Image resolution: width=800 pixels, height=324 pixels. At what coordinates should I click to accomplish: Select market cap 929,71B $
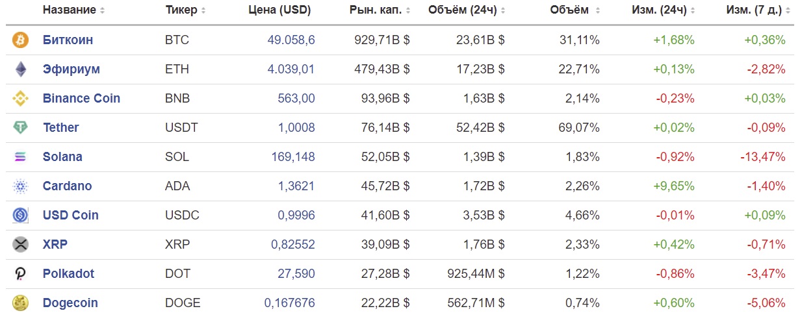pos(382,40)
